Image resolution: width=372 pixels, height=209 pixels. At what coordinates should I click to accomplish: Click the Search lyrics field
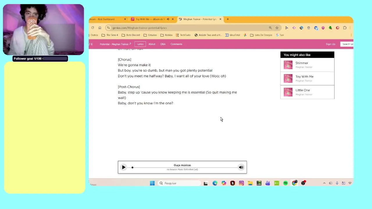click(x=347, y=44)
